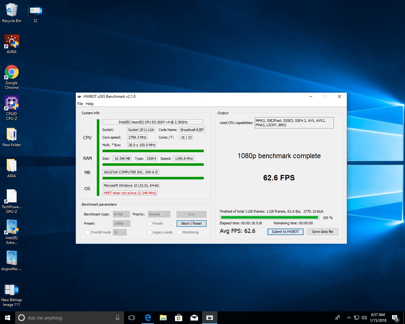Open the Benchmark type 64-bit dropdown

(121, 214)
